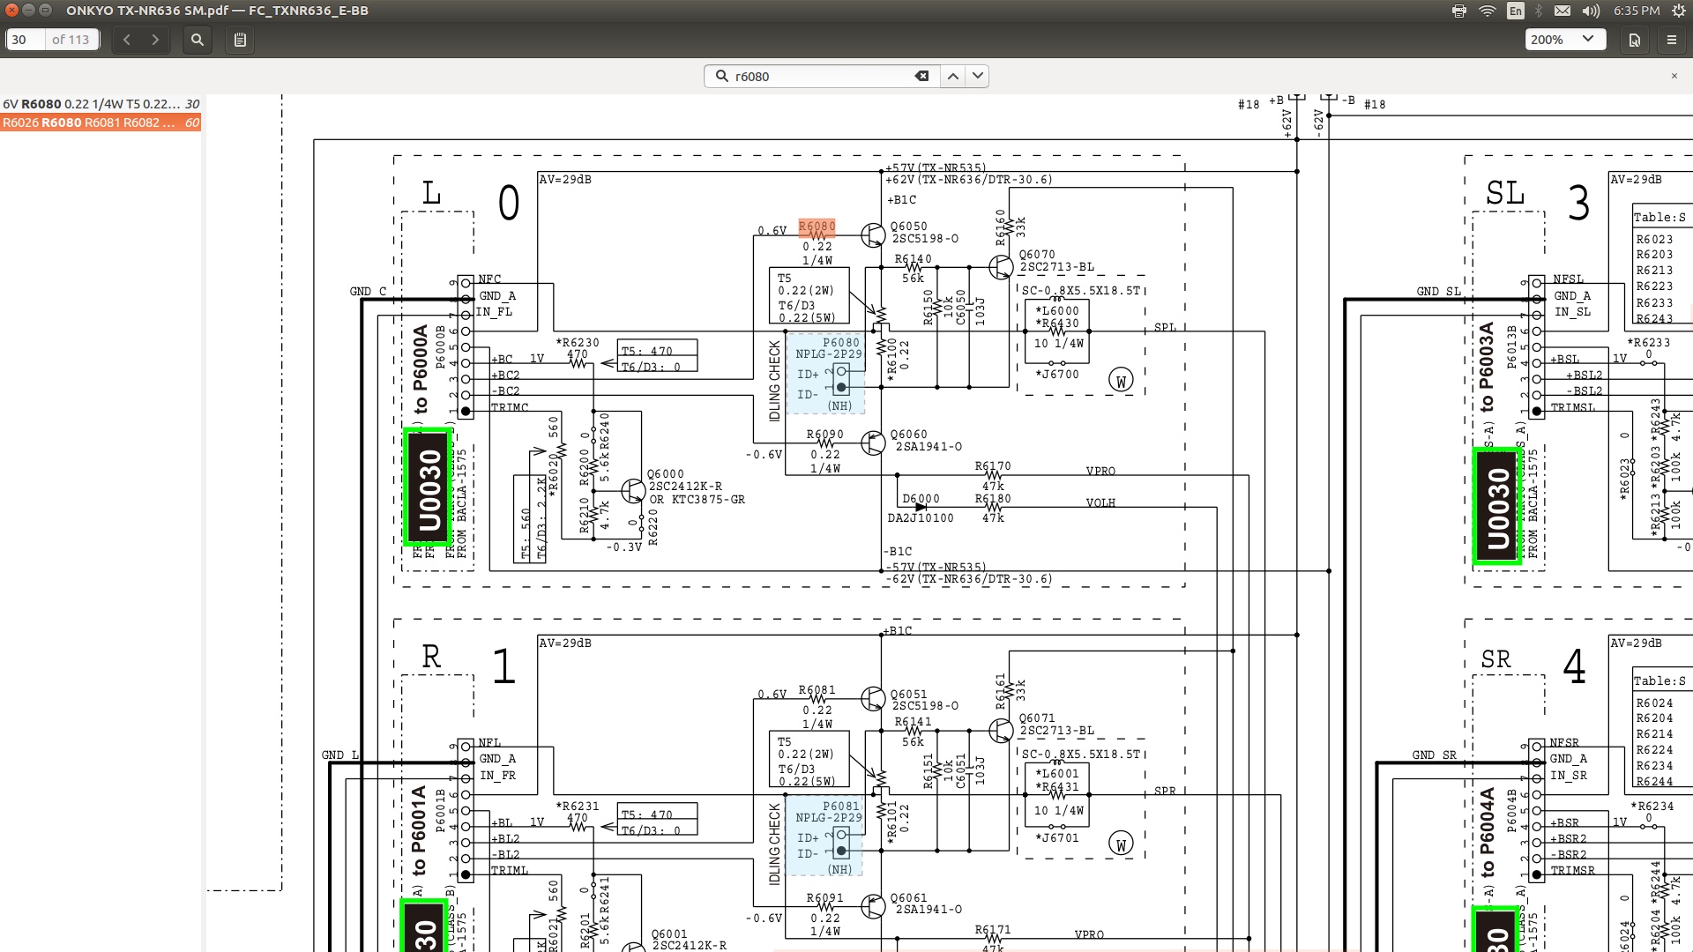
Task: Close the search bar
Action: [1674, 77]
